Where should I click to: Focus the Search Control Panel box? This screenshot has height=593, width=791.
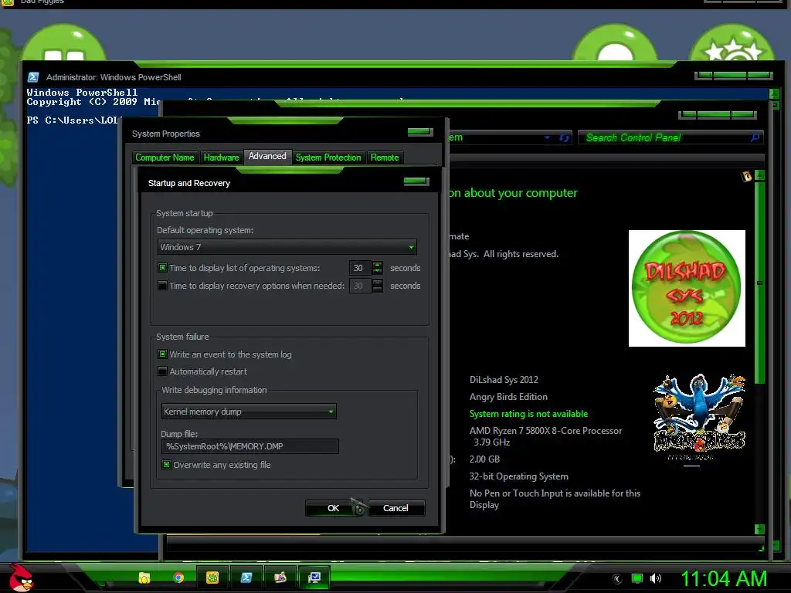pyautogui.click(x=665, y=137)
